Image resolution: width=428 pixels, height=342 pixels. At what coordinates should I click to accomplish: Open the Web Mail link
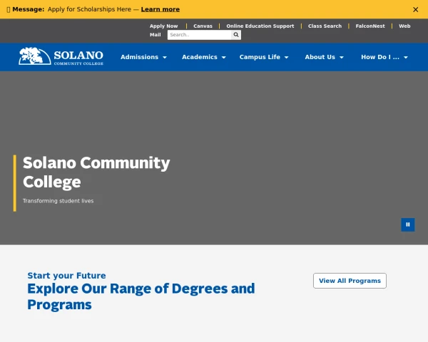click(404, 26)
